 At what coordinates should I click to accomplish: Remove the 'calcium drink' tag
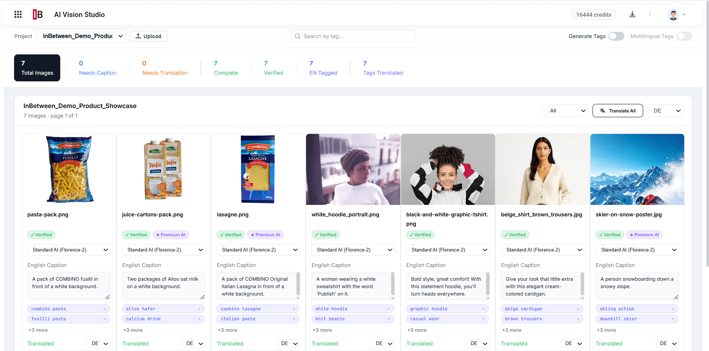[x=199, y=319]
